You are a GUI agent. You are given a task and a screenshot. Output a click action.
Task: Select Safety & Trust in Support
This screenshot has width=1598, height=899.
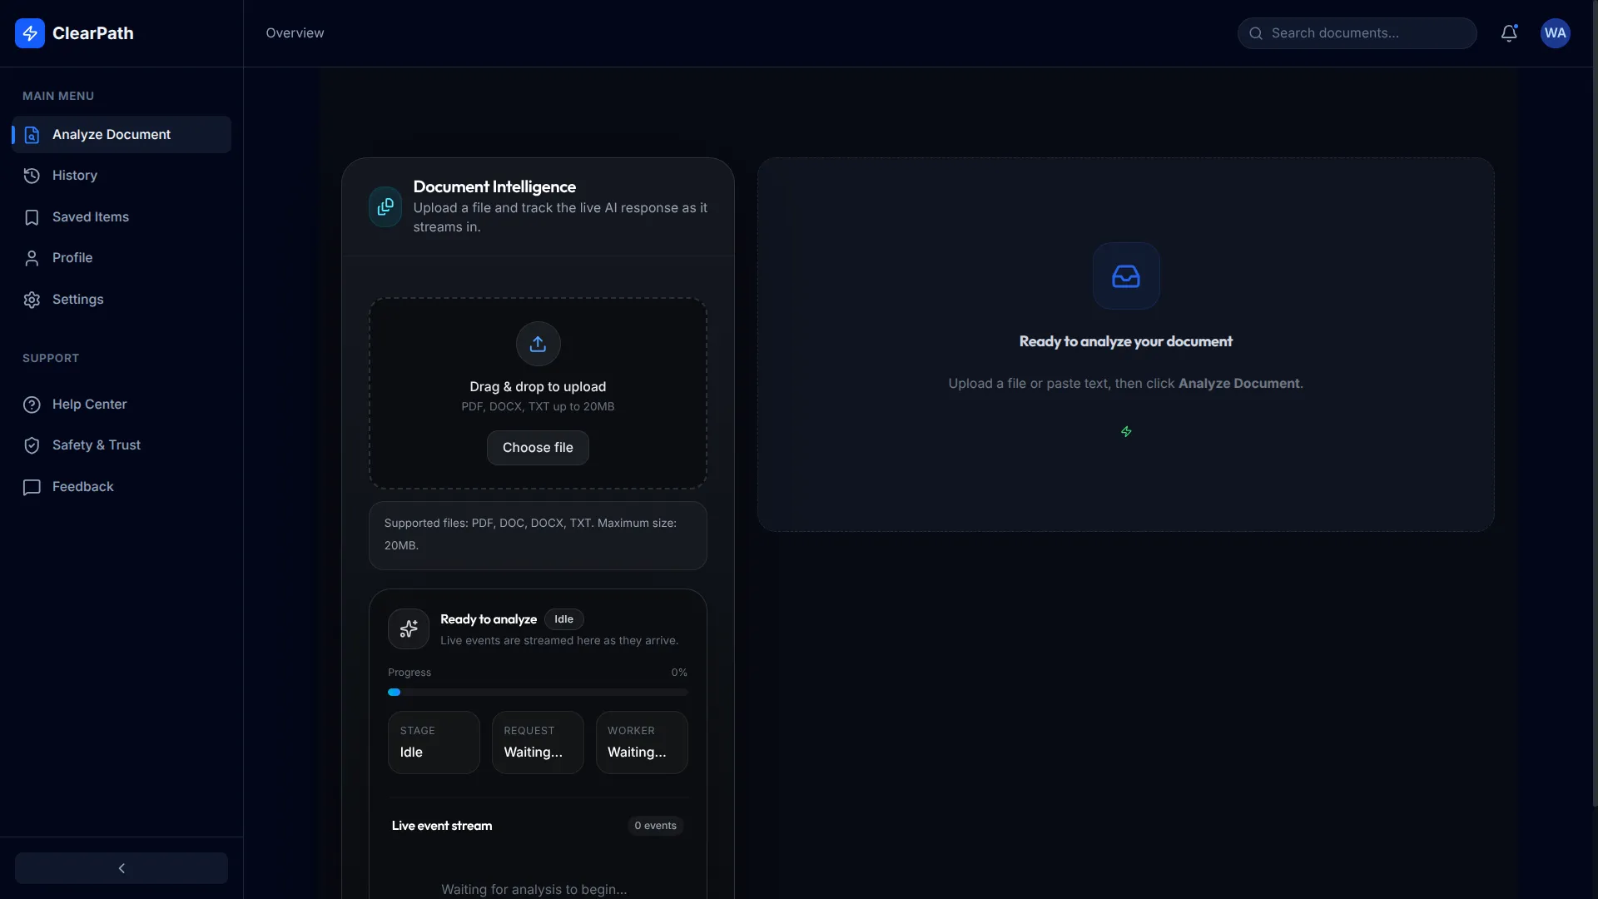pos(122,445)
